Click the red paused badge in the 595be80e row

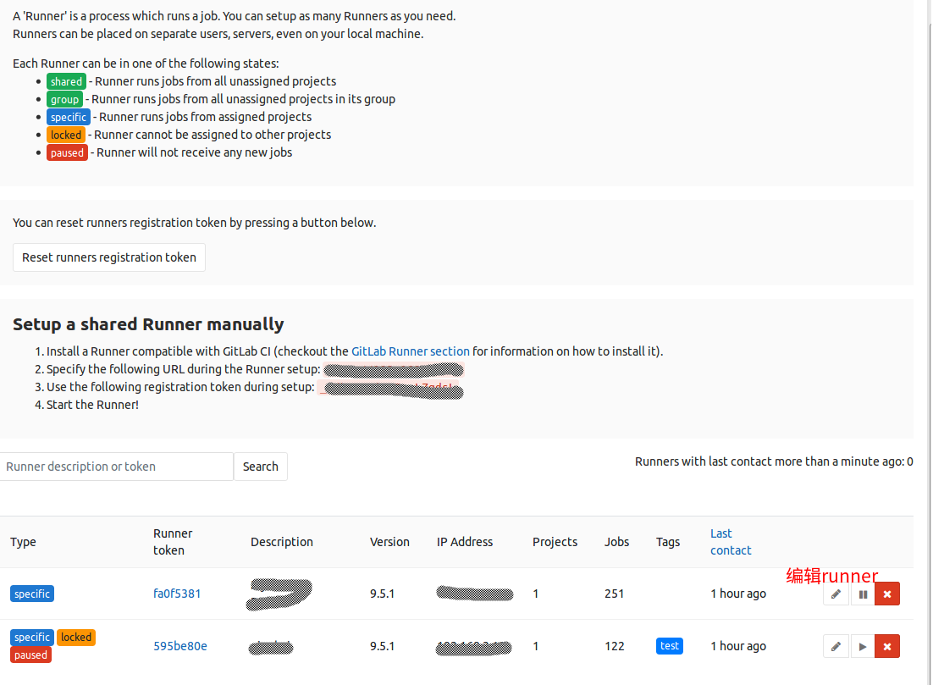point(31,655)
